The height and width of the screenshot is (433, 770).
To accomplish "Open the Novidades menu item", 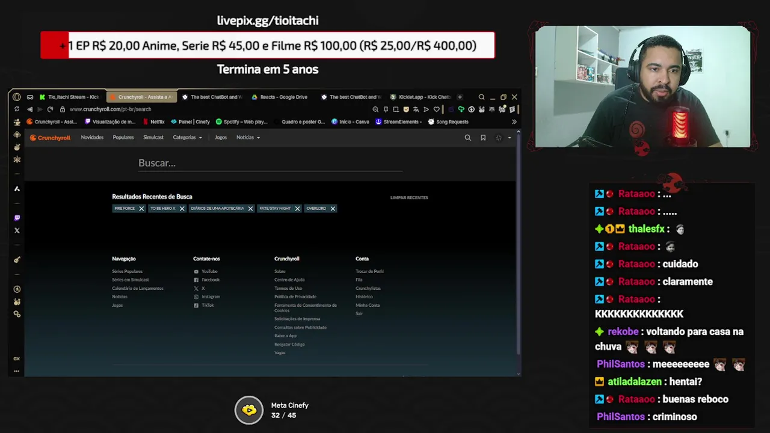I will [x=92, y=138].
